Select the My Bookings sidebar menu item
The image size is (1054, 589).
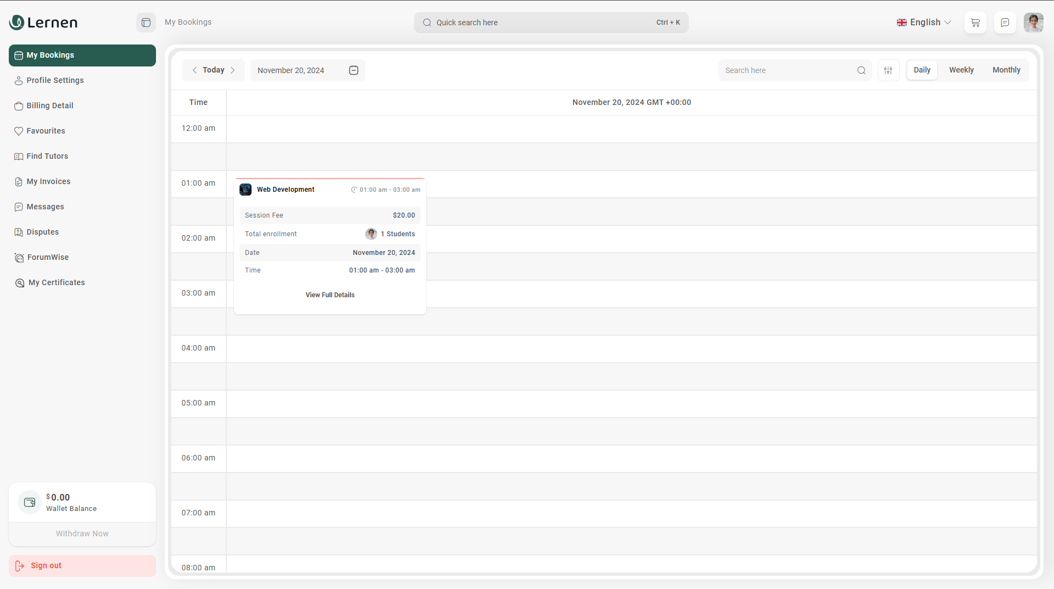(x=50, y=55)
